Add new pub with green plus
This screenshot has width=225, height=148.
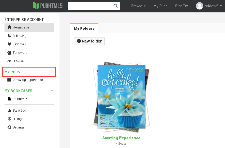click(x=52, y=72)
